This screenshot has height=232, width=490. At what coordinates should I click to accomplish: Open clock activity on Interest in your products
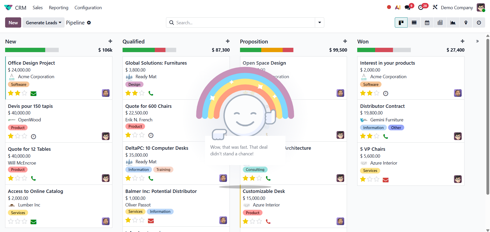coord(386,94)
